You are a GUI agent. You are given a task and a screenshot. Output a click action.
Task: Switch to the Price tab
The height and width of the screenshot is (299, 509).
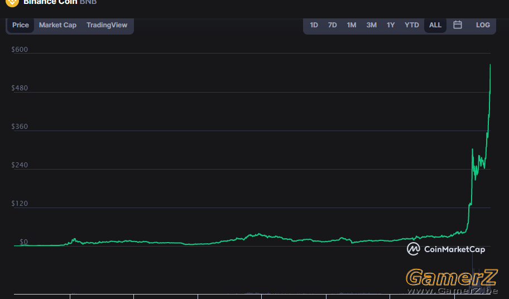[x=21, y=25]
